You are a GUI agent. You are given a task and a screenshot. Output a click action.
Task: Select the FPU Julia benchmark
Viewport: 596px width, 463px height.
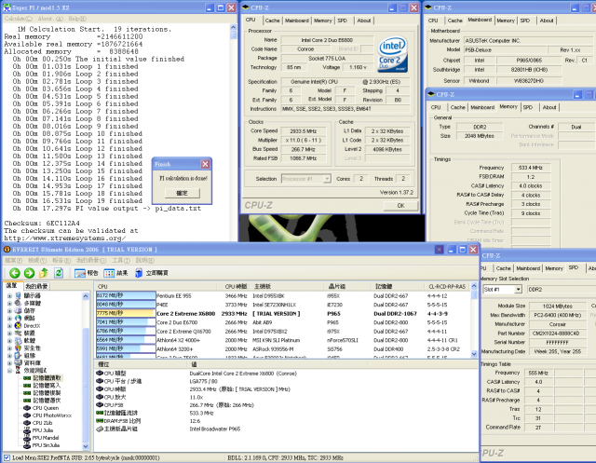tap(43, 430)
